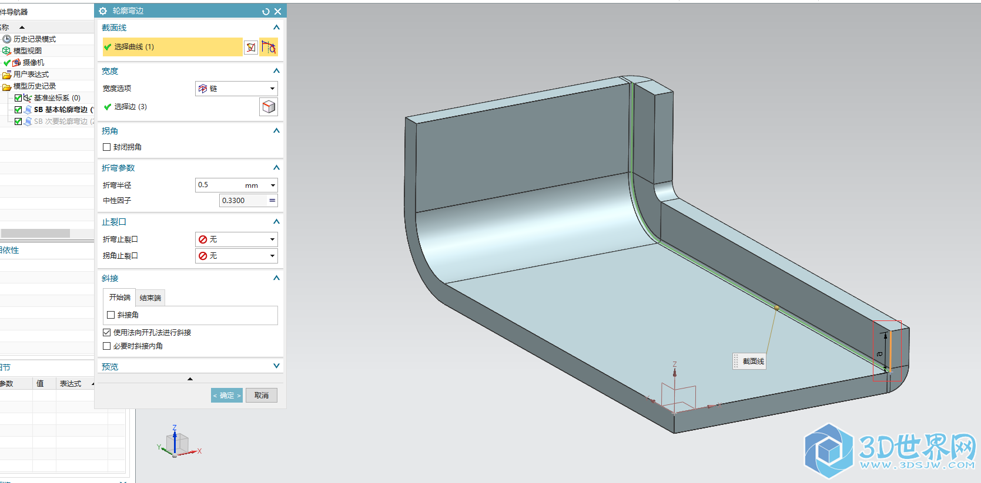Click the 历史记录模式 clock icon
Image resolution: width=981 pixels, height=483 pixels.
click(7, 39)
